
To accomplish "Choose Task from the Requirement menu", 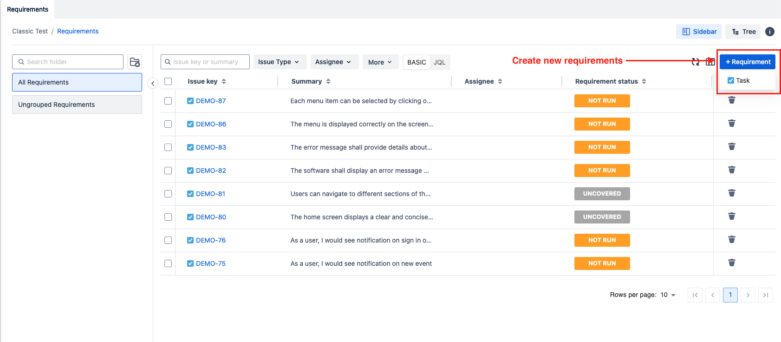I will (x=742, y=80).
